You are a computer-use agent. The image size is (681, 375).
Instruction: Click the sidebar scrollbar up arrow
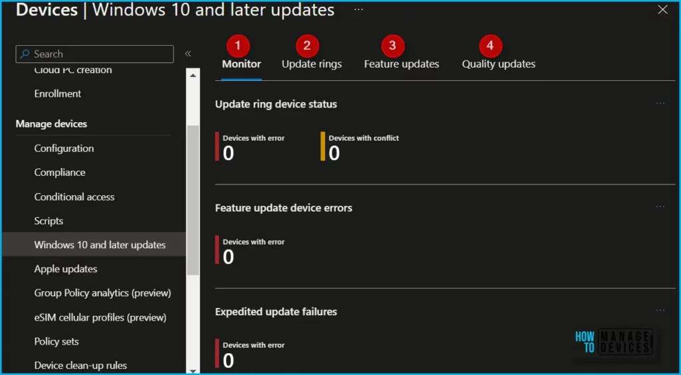coord(193,76)
